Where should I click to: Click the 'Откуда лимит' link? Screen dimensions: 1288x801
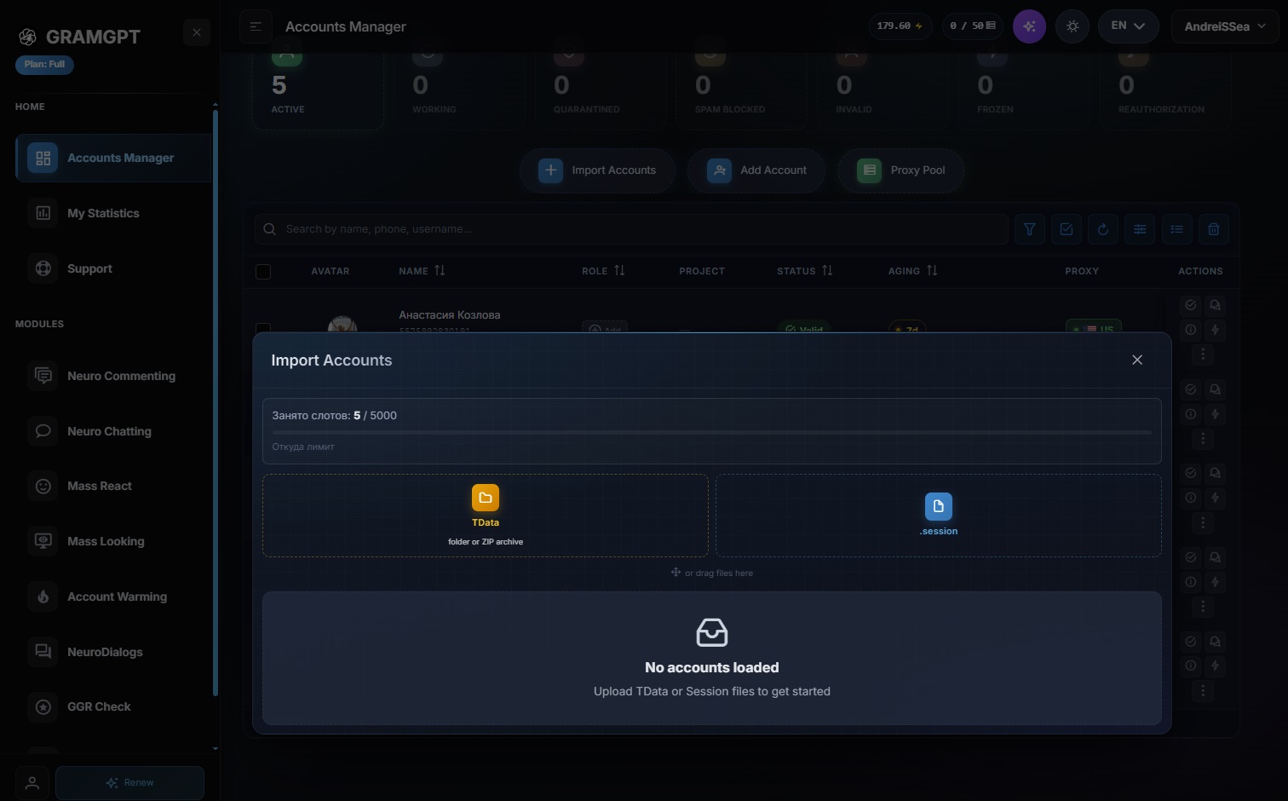[x=303, y=447]
